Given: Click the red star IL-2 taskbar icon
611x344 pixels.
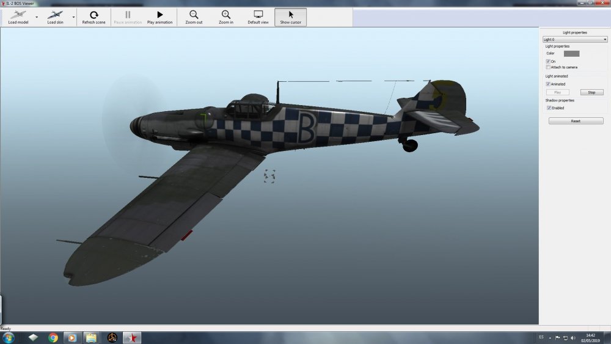Looking at the screenshot, I should point(132,337).
